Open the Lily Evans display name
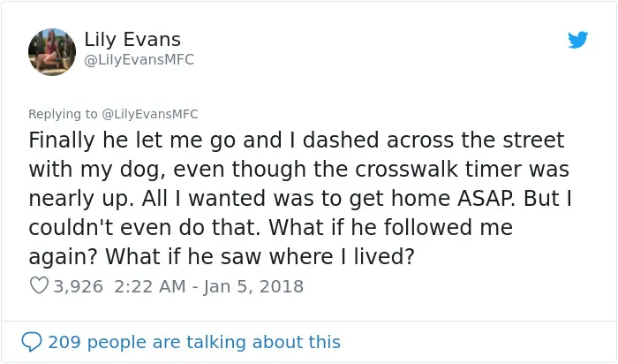 pos(132,39)
